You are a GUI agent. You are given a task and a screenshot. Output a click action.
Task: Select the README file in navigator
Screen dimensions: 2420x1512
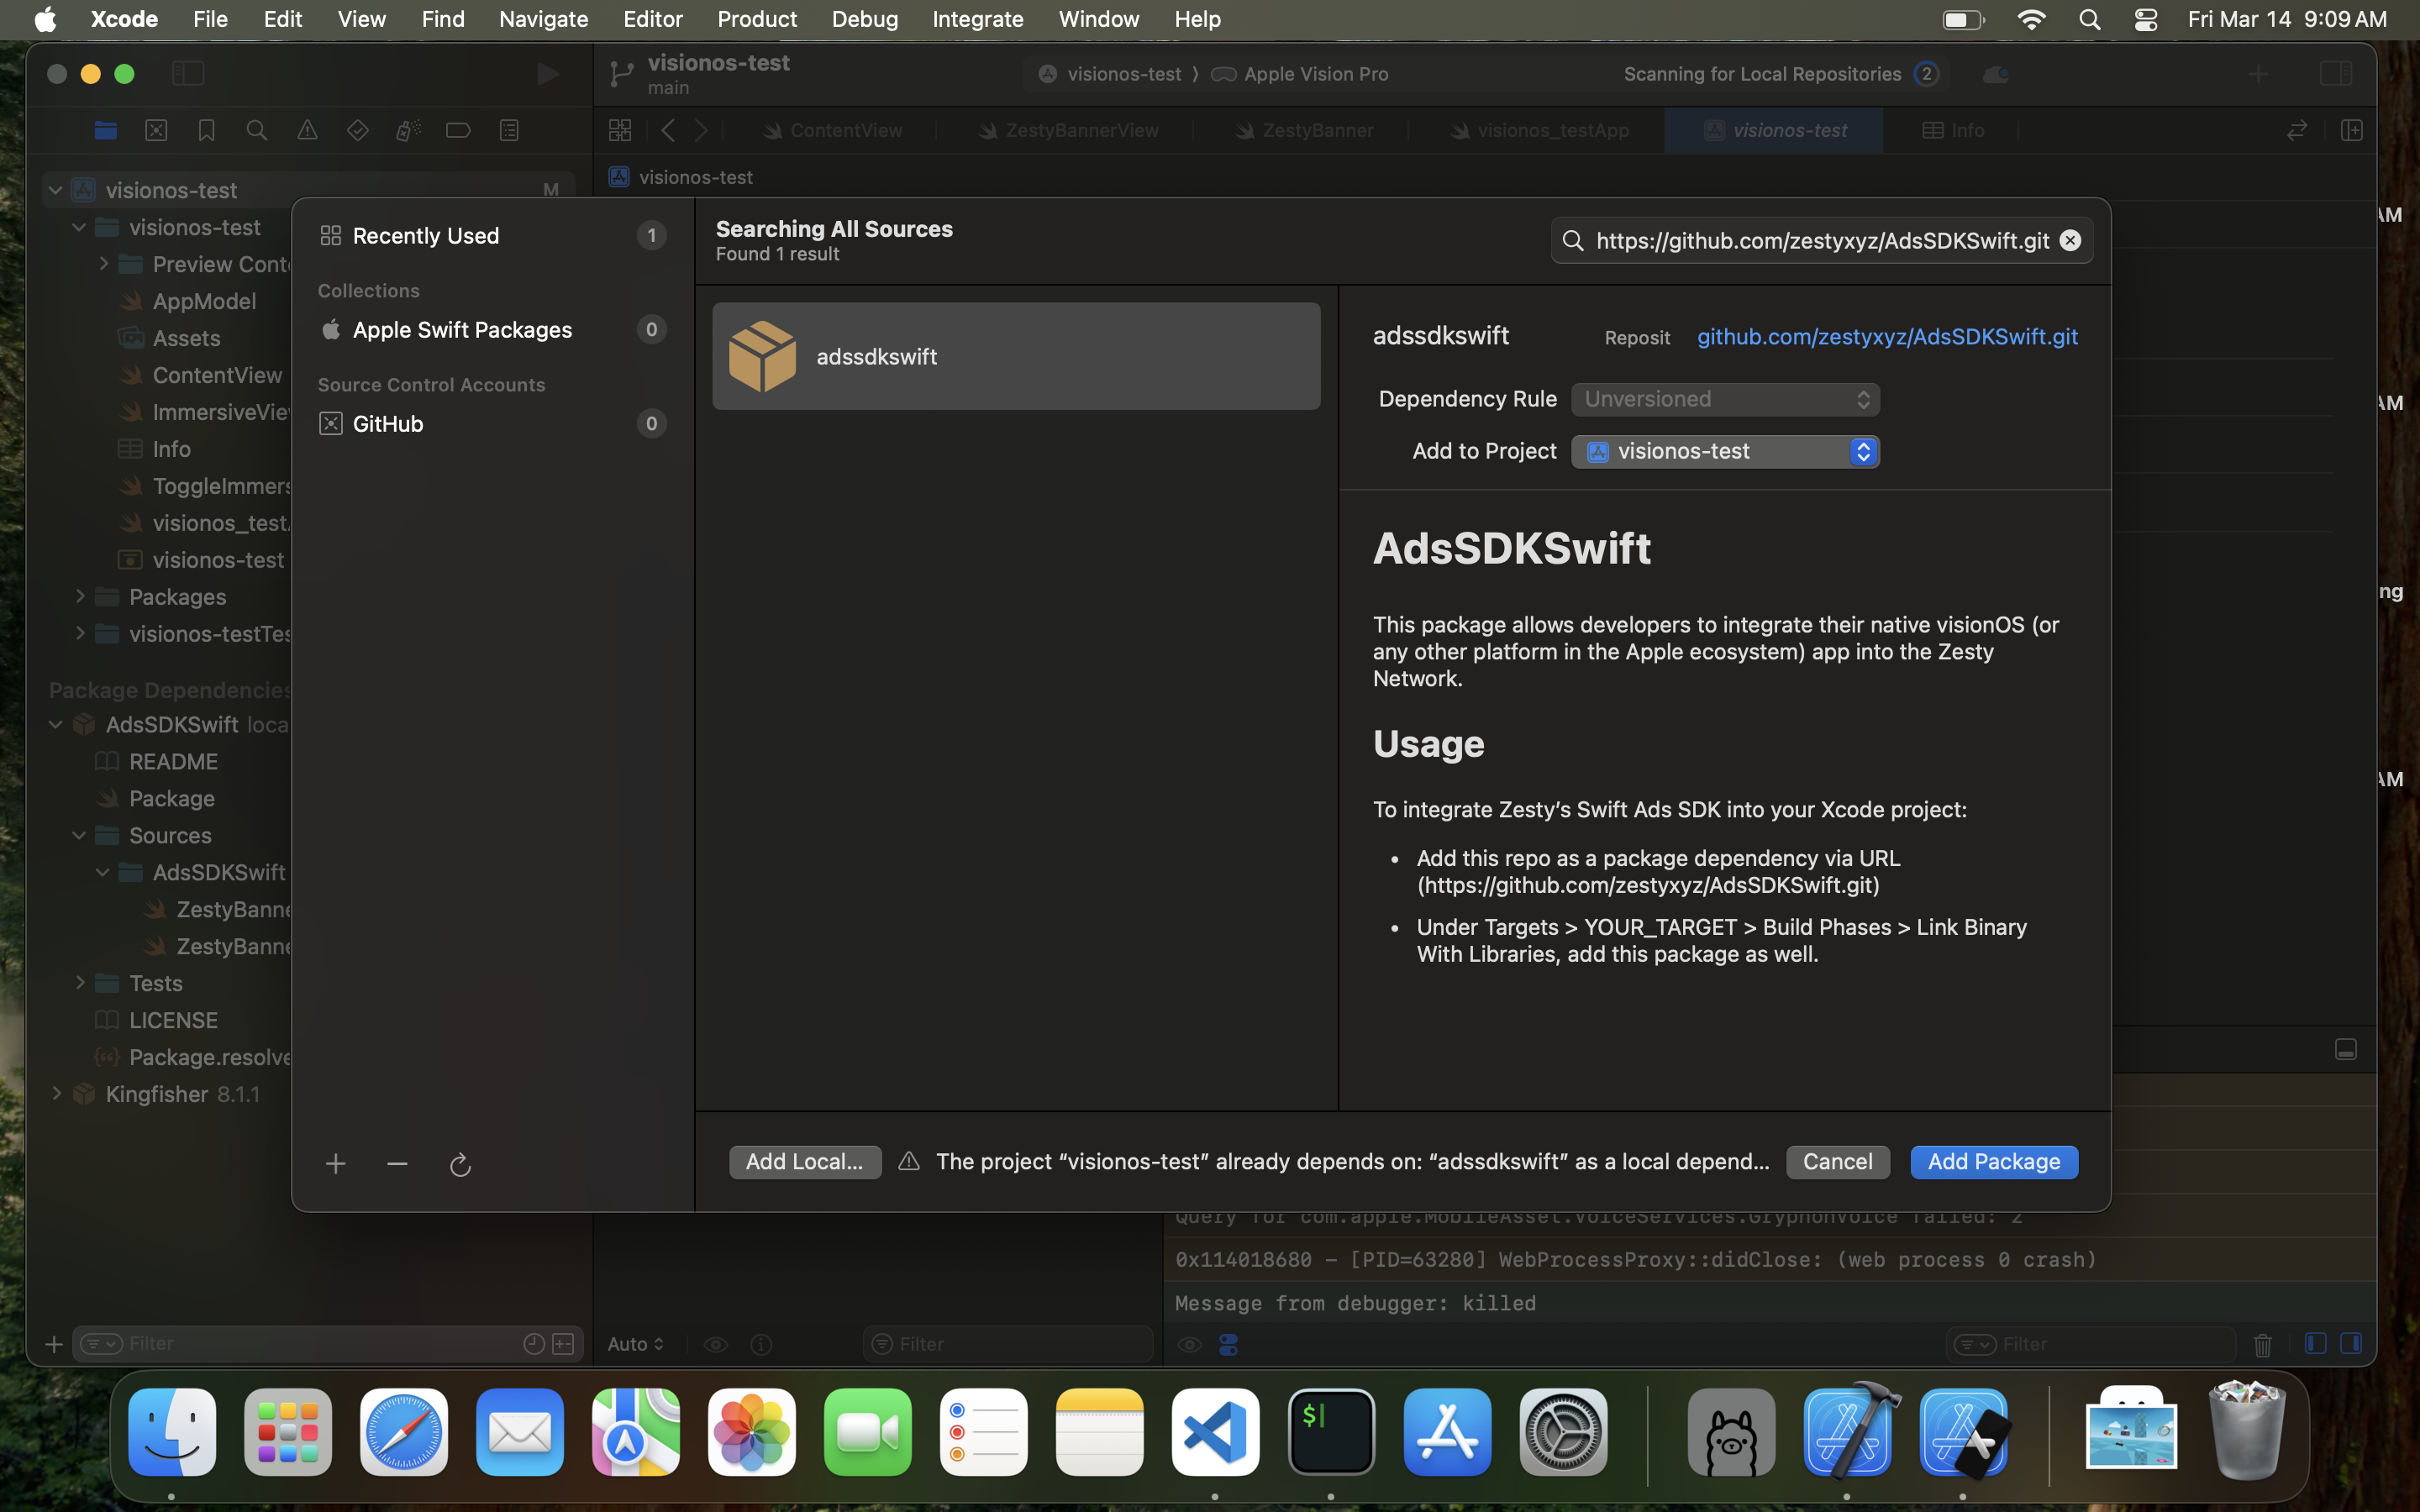coord(172,761)
